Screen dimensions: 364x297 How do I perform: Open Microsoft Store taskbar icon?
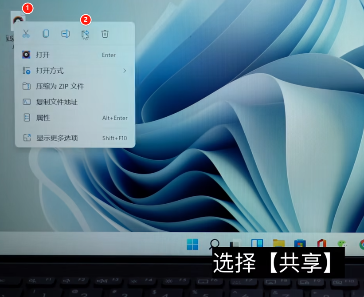[x=300, y=243]
